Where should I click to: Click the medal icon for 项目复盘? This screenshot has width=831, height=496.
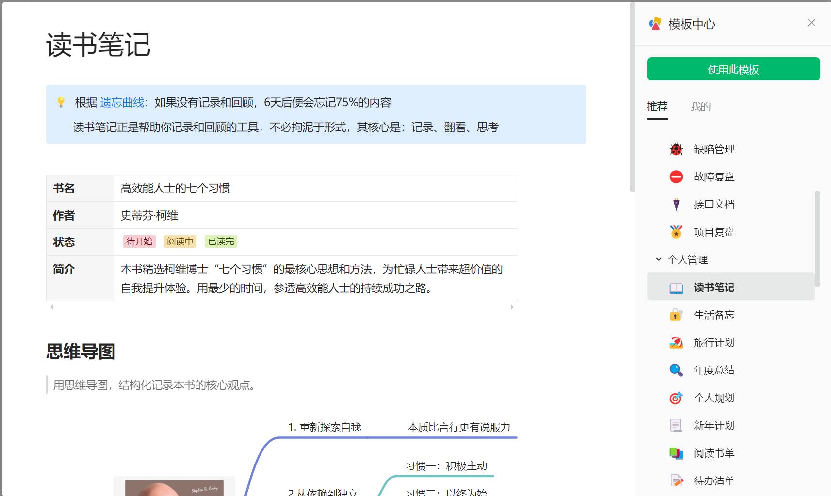coord(676,232)
